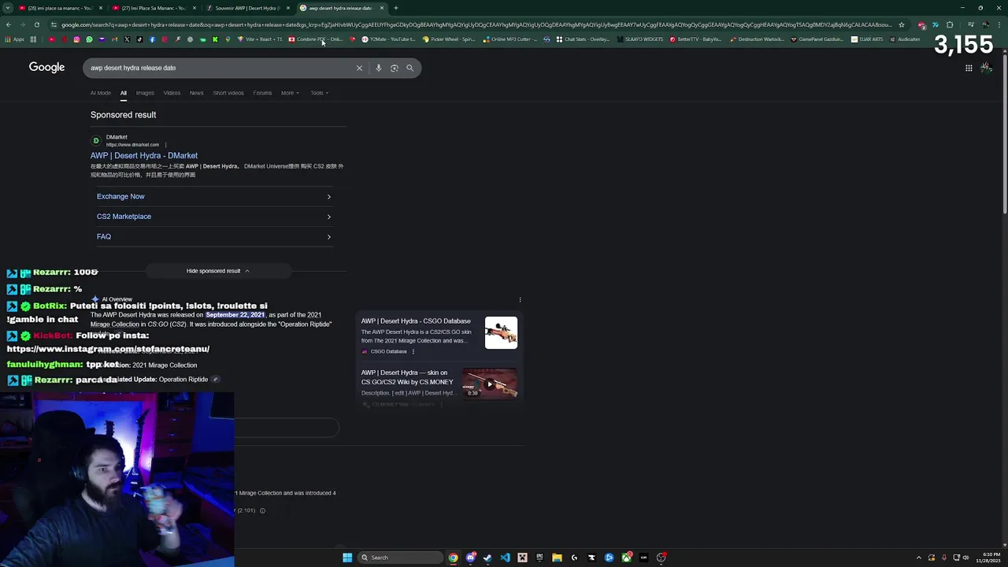The image size is (1008, 567).
Task: Close the awp desert hydra release date tab
Action: tap(382, 8)
